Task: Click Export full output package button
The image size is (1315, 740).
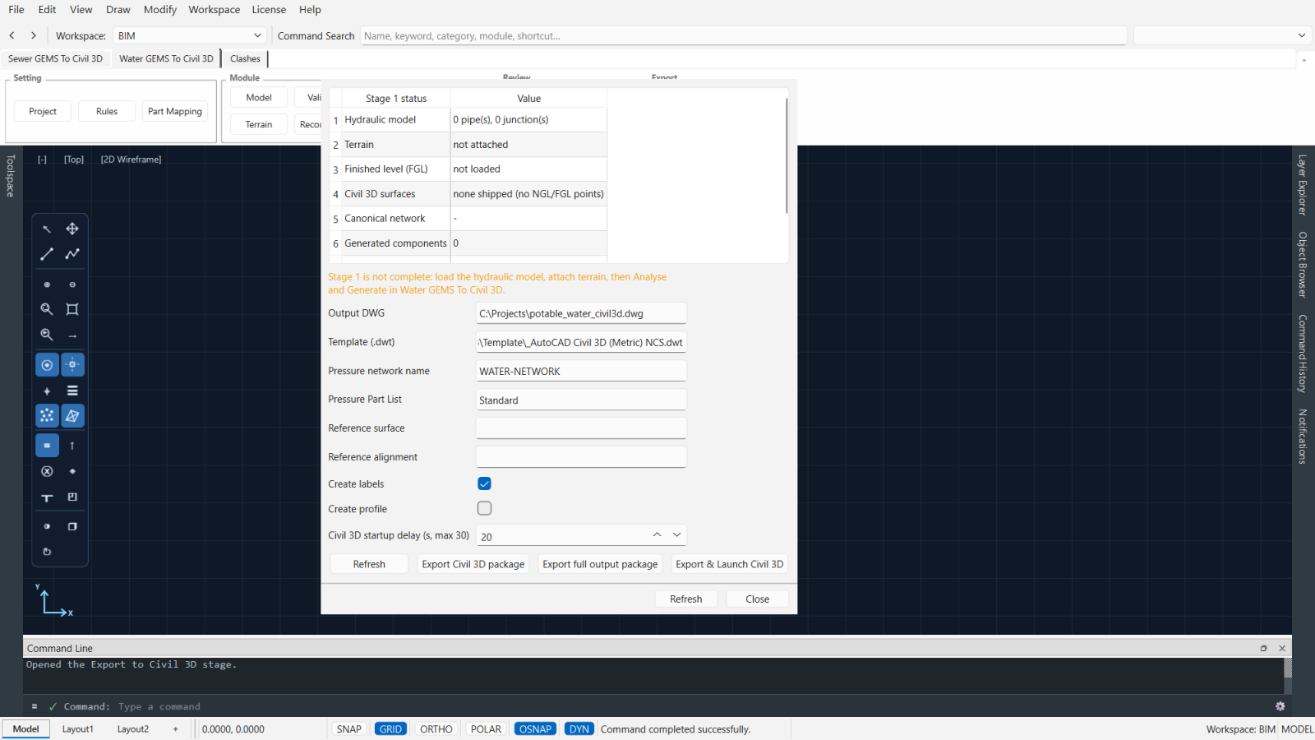Action: 600,564
